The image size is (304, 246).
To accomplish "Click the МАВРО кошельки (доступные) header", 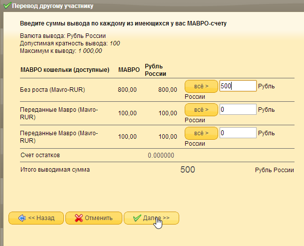I will click(65, 69).
